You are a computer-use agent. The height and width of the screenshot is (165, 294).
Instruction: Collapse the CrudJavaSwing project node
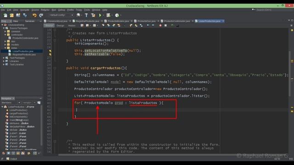pyautogui.click(x=2, y=25)
